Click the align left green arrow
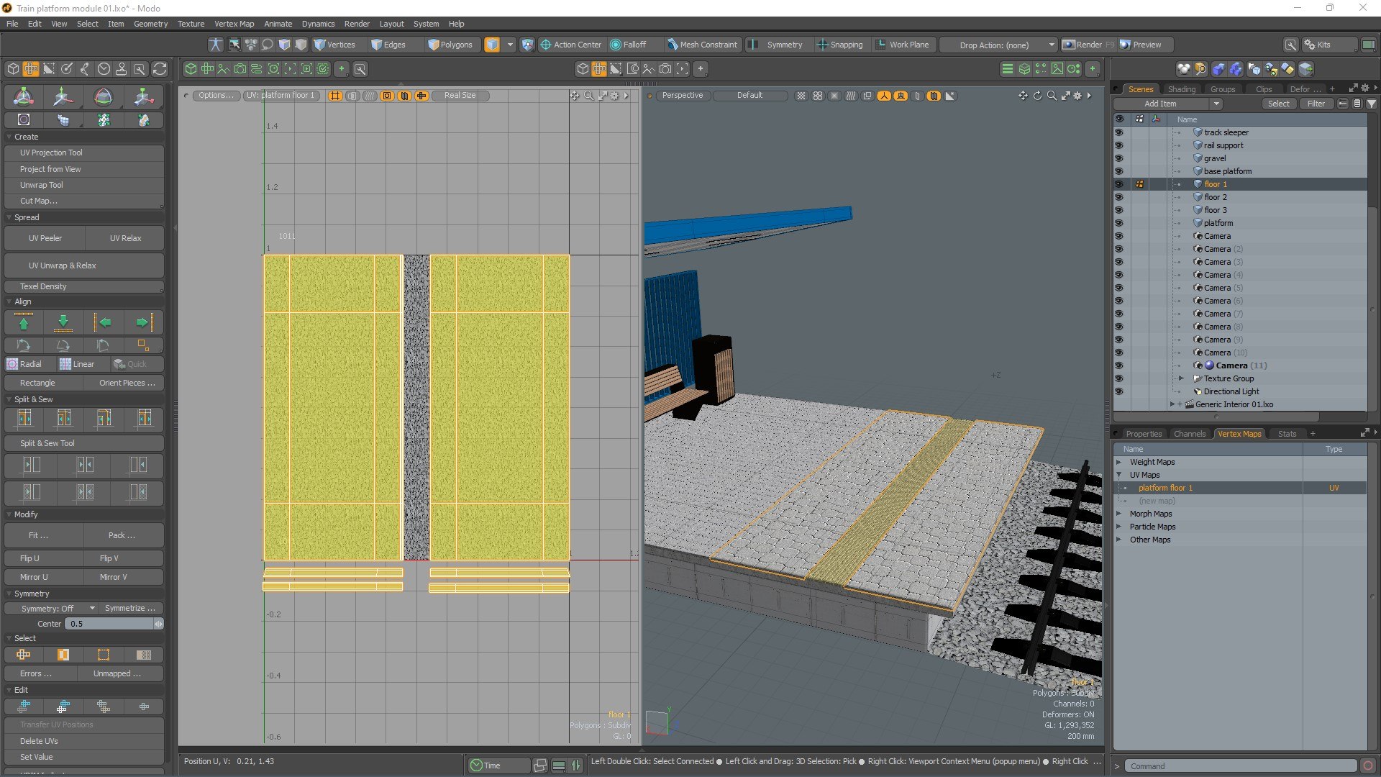Image resolution: width=1381 pixels, height=777 pixels. point(104,322)
